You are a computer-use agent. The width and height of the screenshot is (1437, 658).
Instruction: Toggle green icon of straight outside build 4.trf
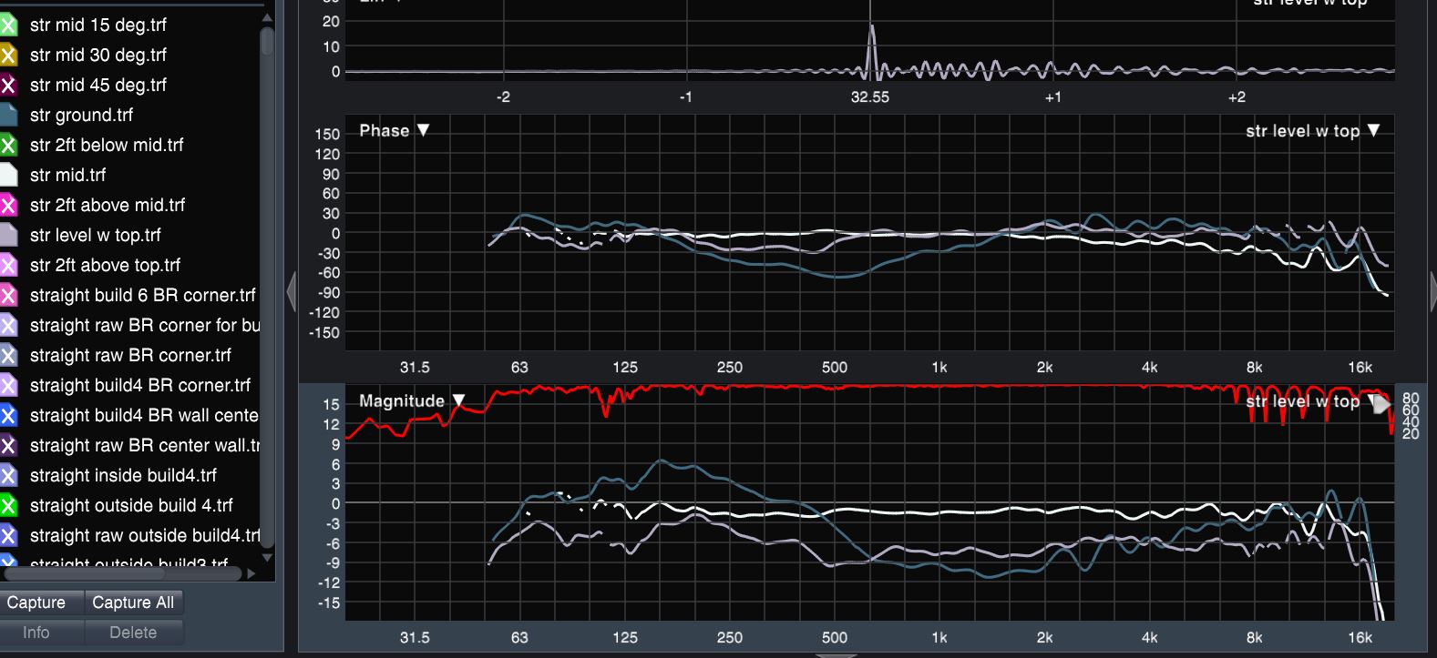pyautogui.click(x=8, y=505)
